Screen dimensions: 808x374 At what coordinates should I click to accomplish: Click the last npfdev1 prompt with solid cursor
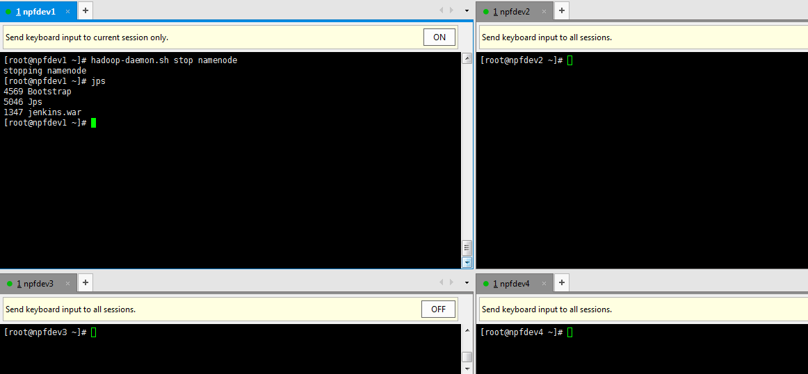49,122
